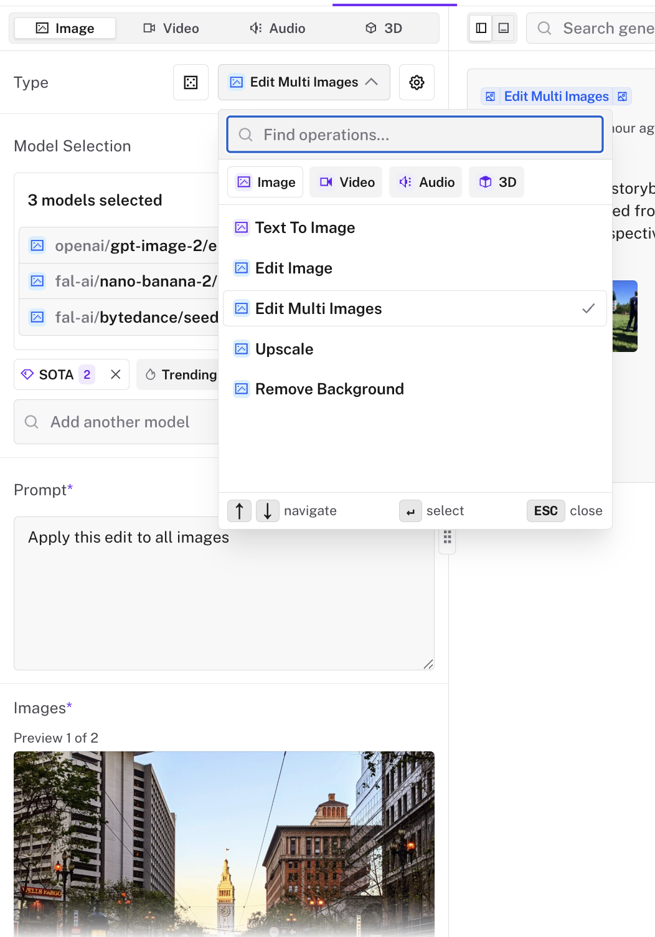Click image icon right of Edit Multi Images link
The image size is (655, 937).
(x=622, y=97)
